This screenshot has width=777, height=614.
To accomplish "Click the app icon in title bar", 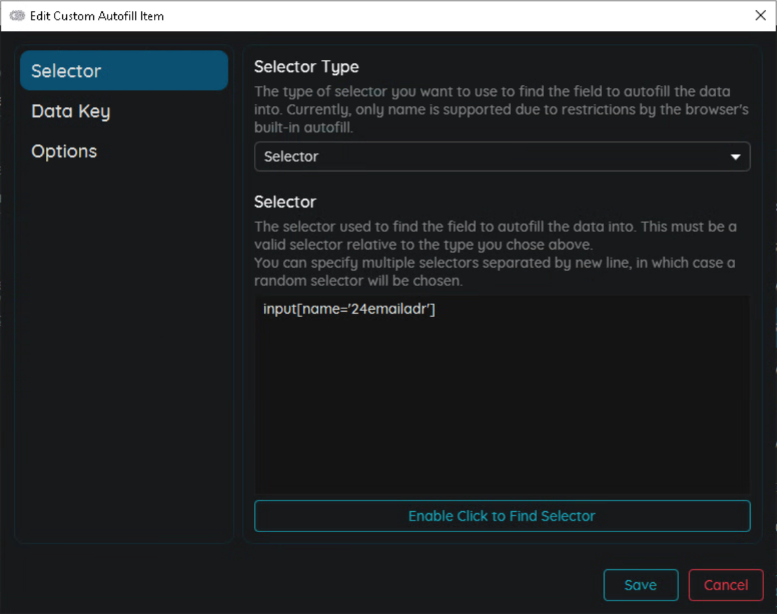I will click(17, 16).
